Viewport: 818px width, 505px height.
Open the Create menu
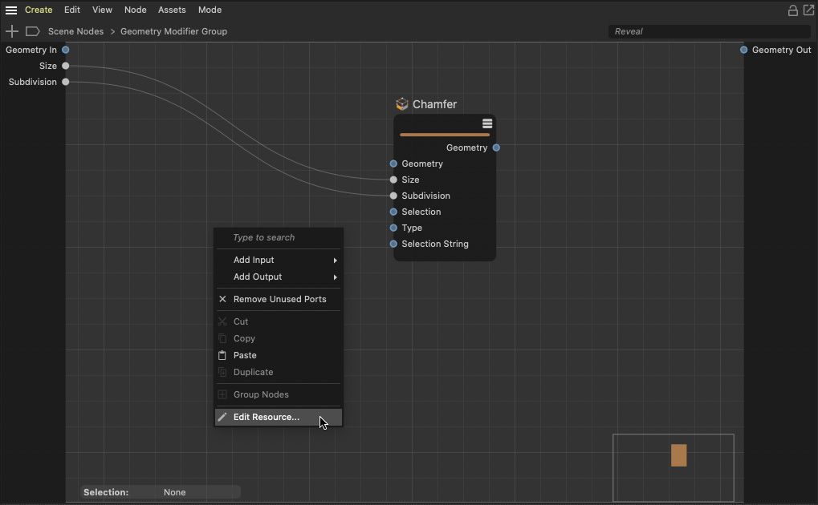pos(39,10)
